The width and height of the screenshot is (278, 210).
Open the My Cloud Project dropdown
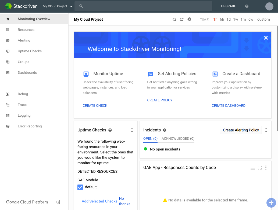pyautogui.click(x=58, y=6)
